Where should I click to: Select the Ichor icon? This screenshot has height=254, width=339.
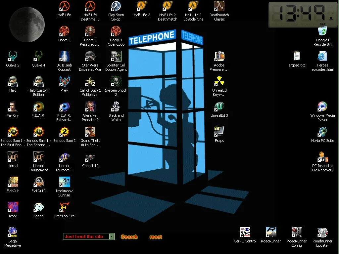(x=13, y=207)
